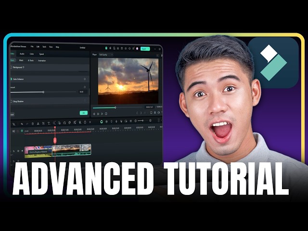Screen dimensions: 308x231
Task: Click the green circular icon in timeline toolbar
Action: [x=102, y=122]
